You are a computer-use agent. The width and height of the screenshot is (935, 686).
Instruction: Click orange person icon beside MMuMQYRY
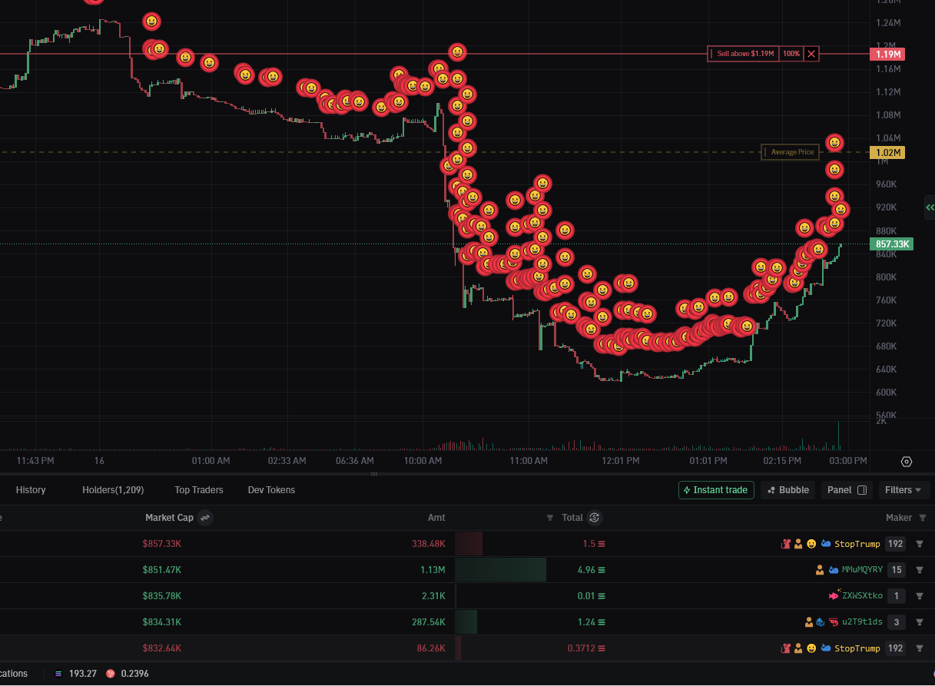(821, 570)
